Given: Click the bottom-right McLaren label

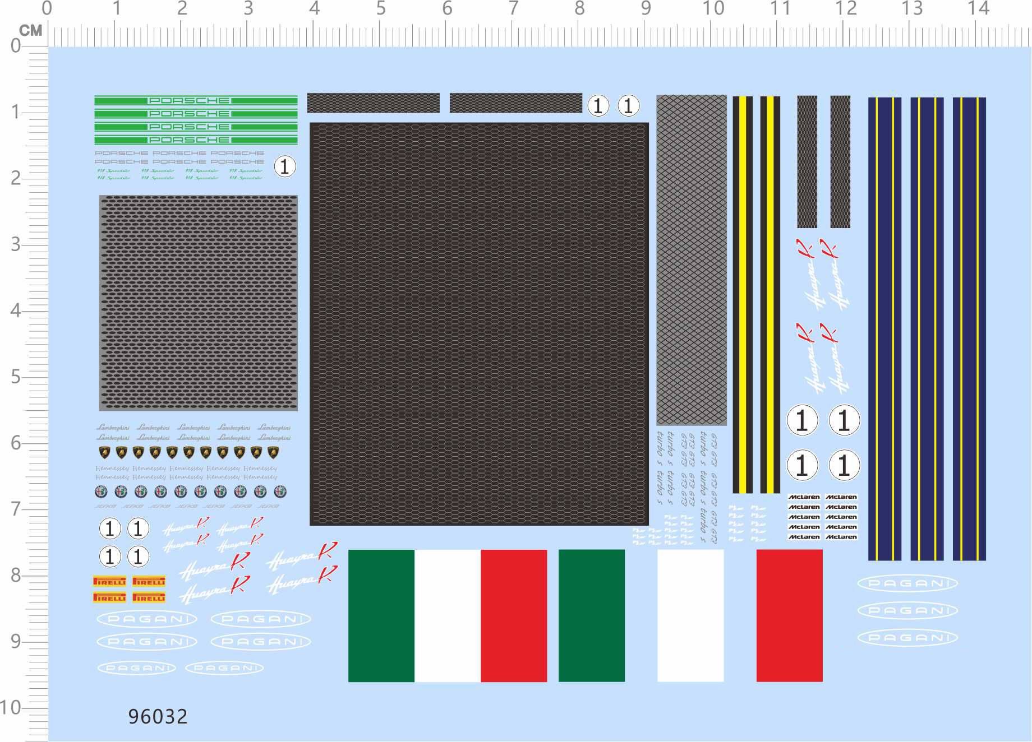Looking at the screenshot, I should (841, 537).
